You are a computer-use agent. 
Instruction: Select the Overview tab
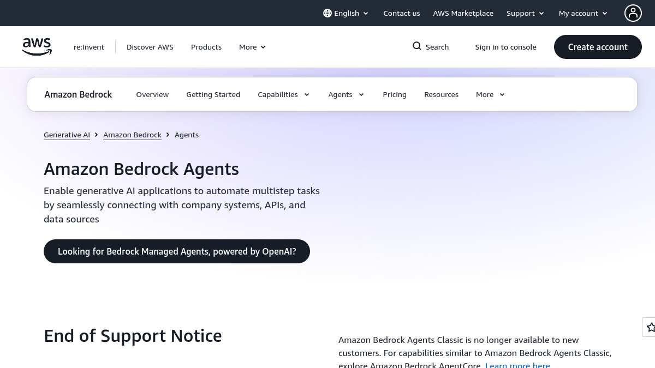[x=152, y=94]
